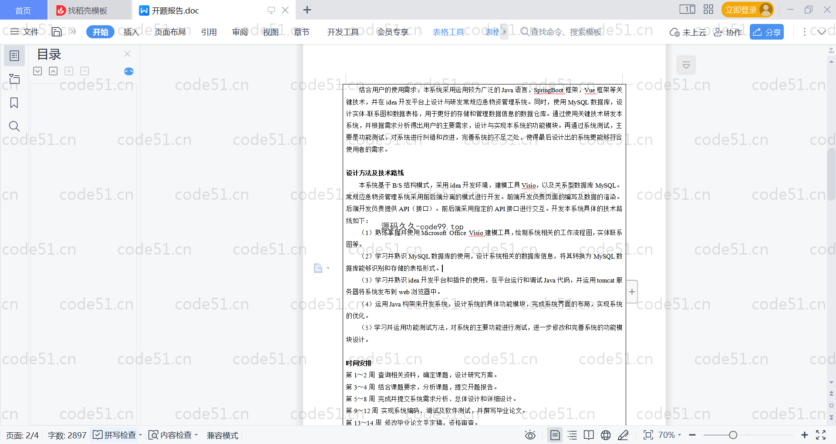Open the app grid icon
Screen dimensions: 836x444
coord(708,9)
